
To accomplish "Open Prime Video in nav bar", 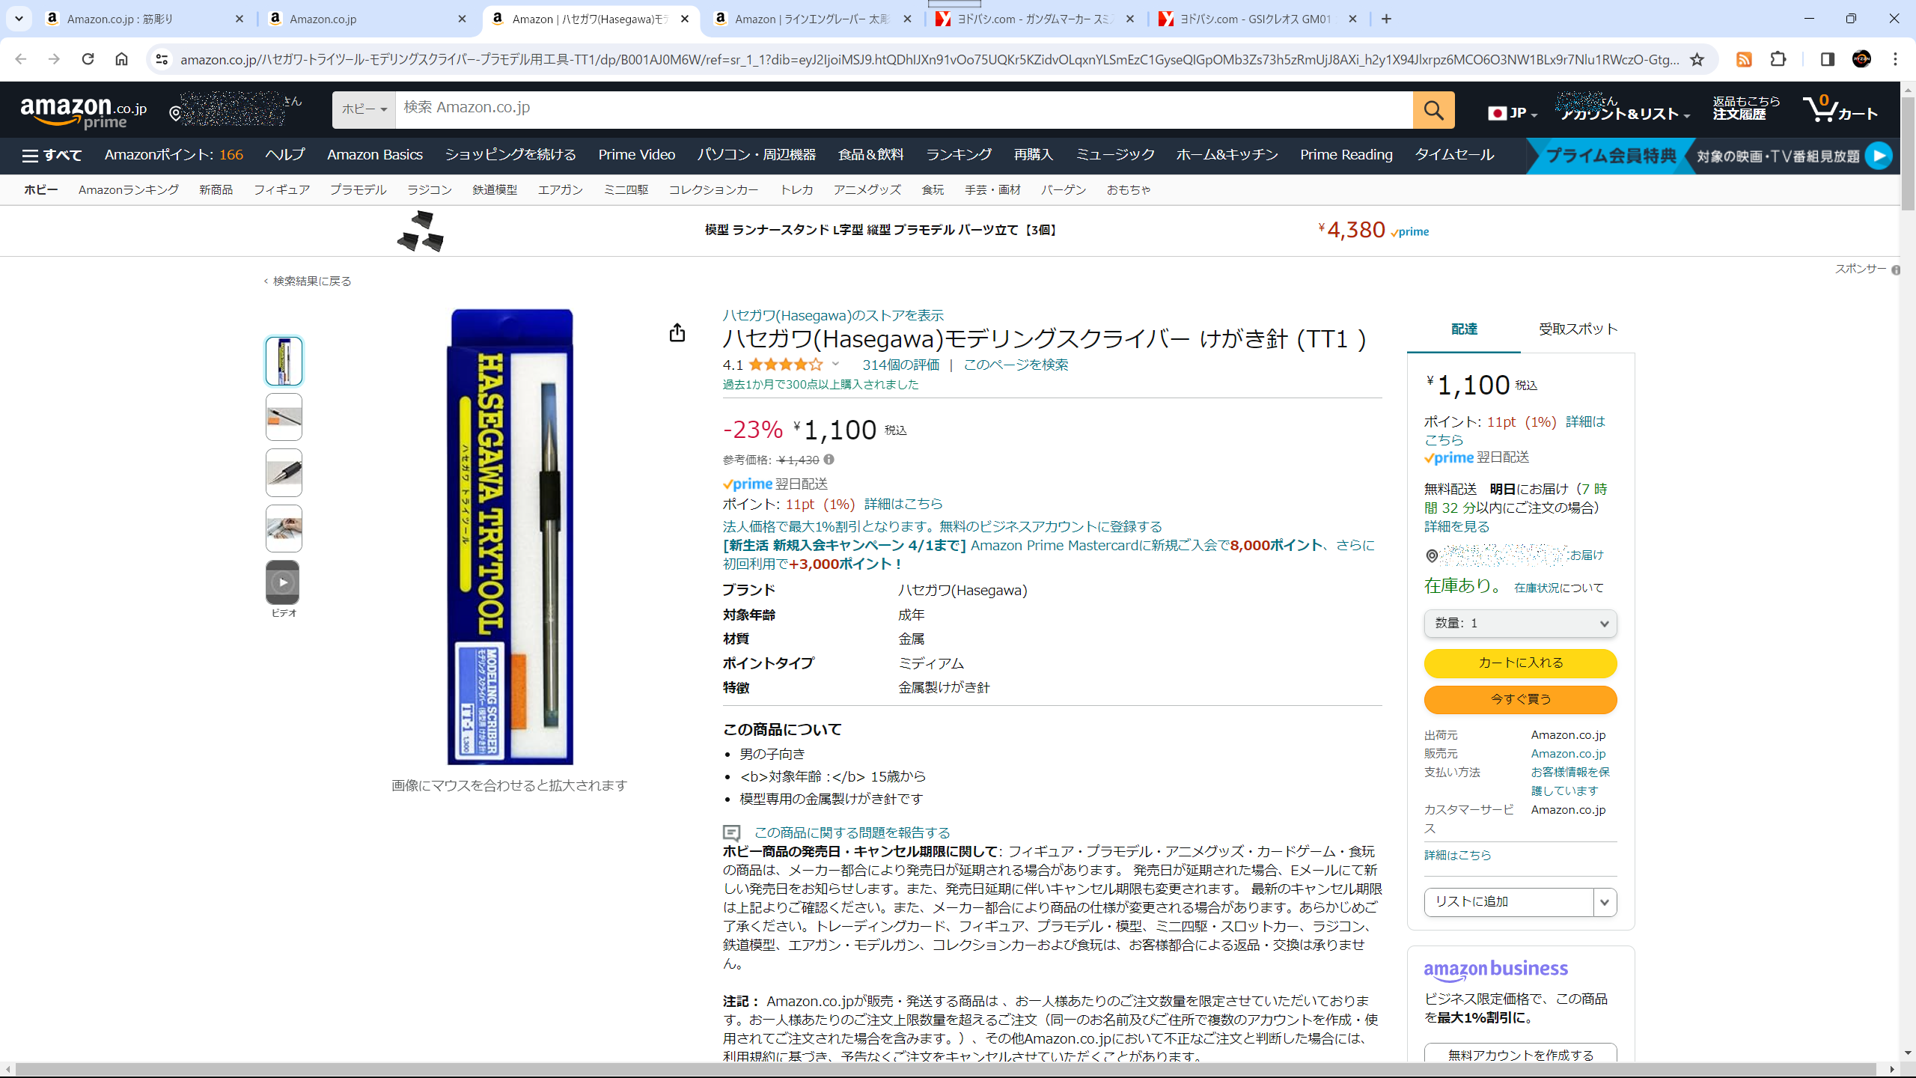I will [x=636, y=155].
